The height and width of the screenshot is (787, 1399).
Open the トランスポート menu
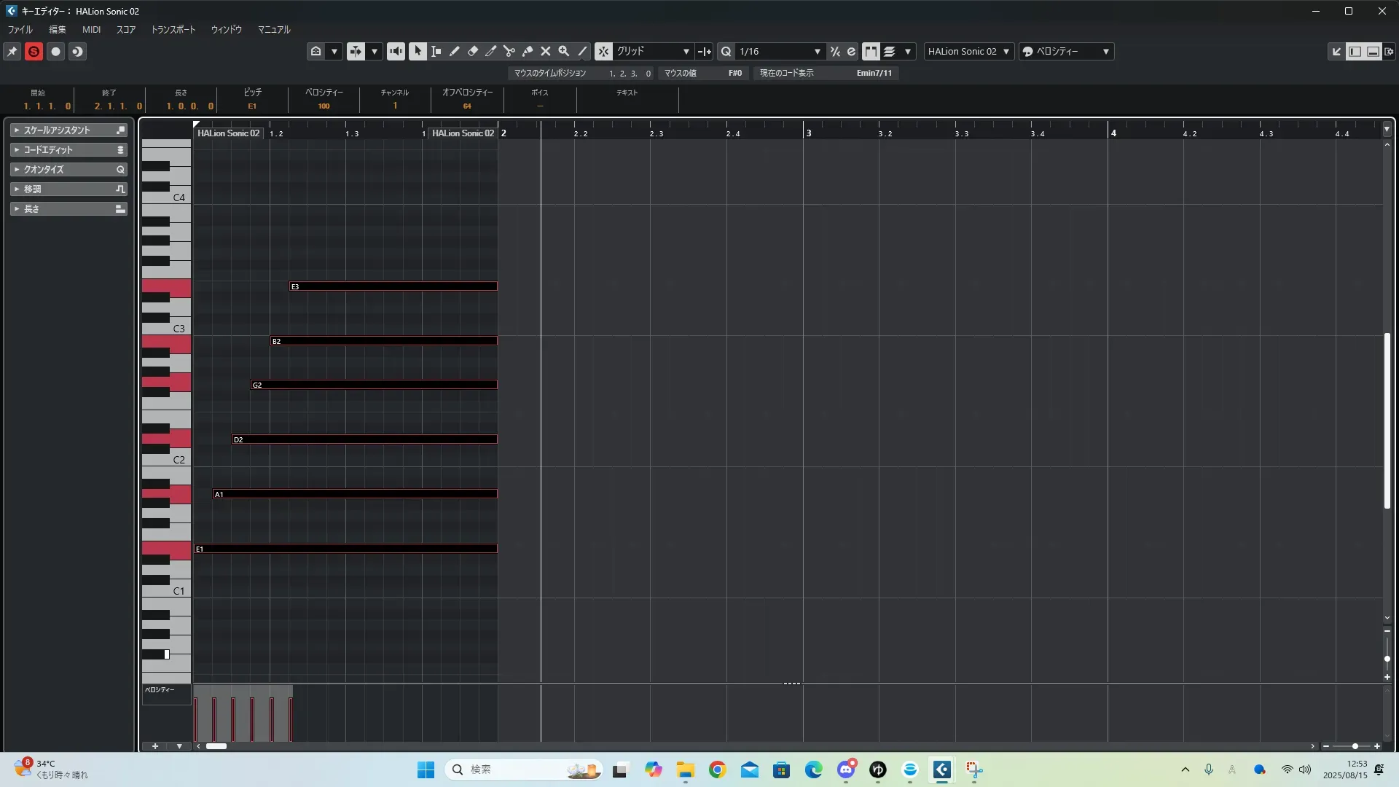(x=173, y=30)
